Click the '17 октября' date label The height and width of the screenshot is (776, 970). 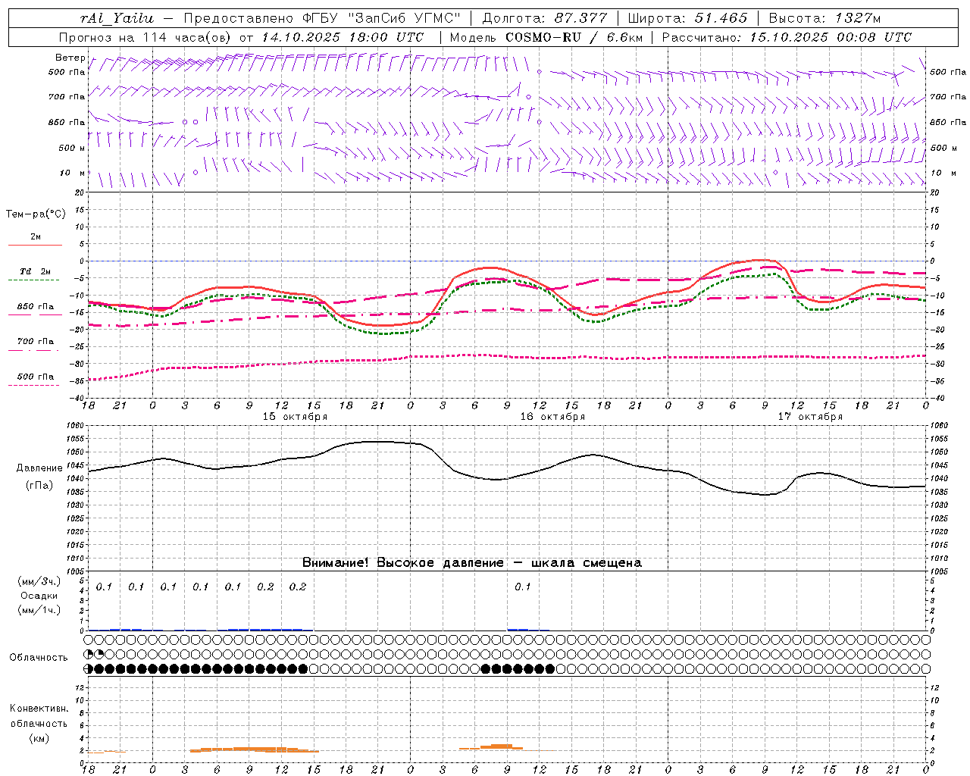coord(810,417)
